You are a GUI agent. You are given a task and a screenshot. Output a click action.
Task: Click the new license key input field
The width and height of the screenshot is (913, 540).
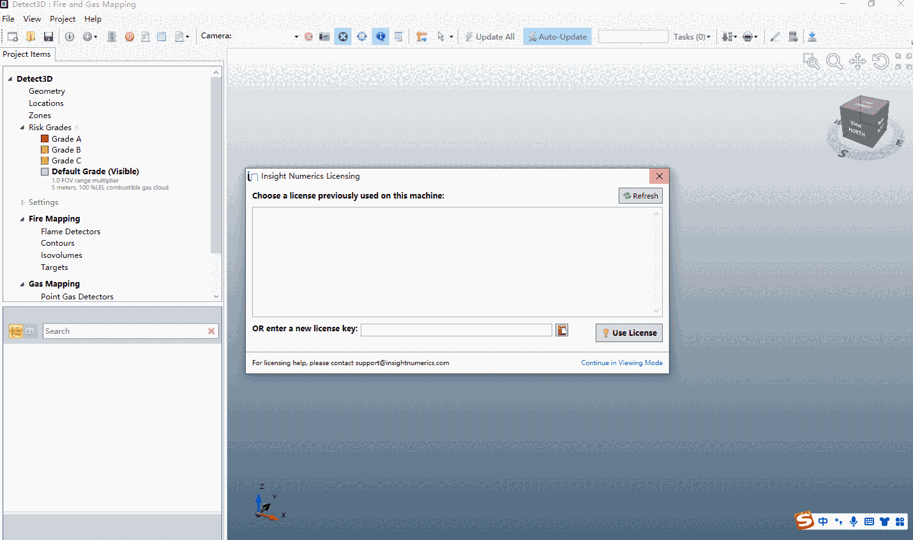[x=456, y=330]
